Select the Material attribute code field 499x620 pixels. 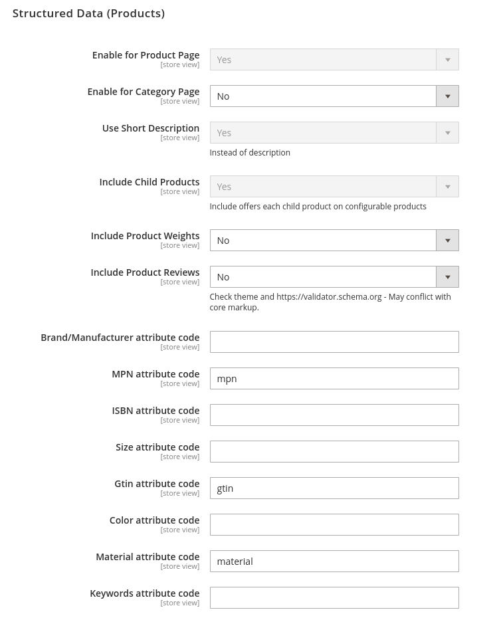pos(334,561)
